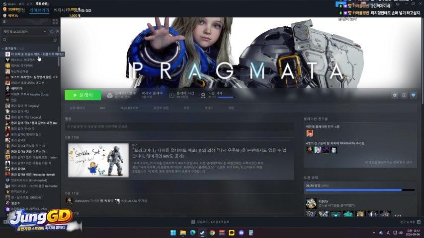424x238 pixels.
Task: Open the Windows Start button
Action: 173,233
